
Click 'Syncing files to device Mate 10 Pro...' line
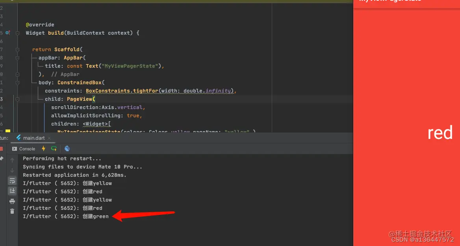(82, 166)
